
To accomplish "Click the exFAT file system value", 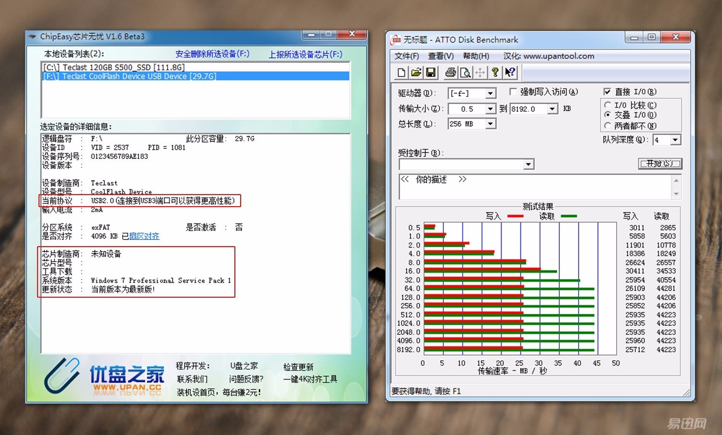I will pos(101,227).
